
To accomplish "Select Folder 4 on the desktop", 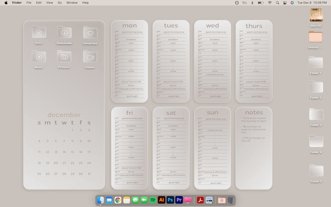I will [x=316, y=141].
